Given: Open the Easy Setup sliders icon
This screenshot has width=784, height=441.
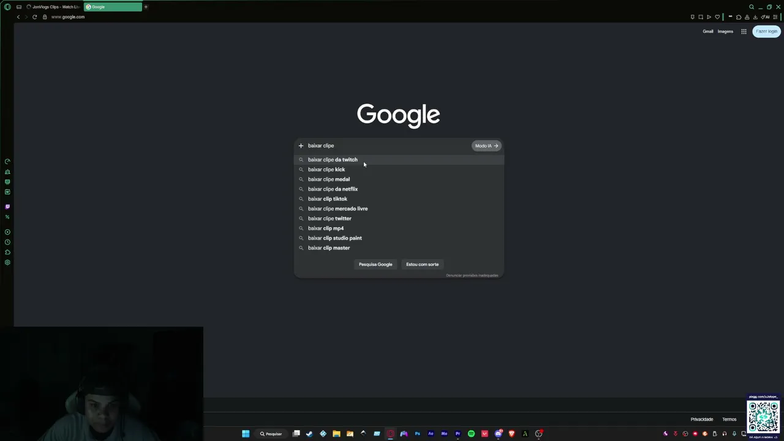Looking at the screenshot, I should [775, 17].
